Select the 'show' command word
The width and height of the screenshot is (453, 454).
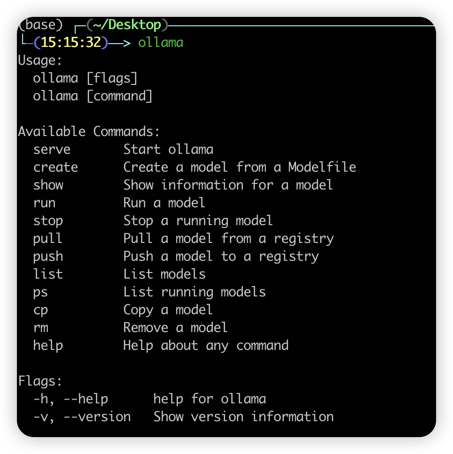48,185
